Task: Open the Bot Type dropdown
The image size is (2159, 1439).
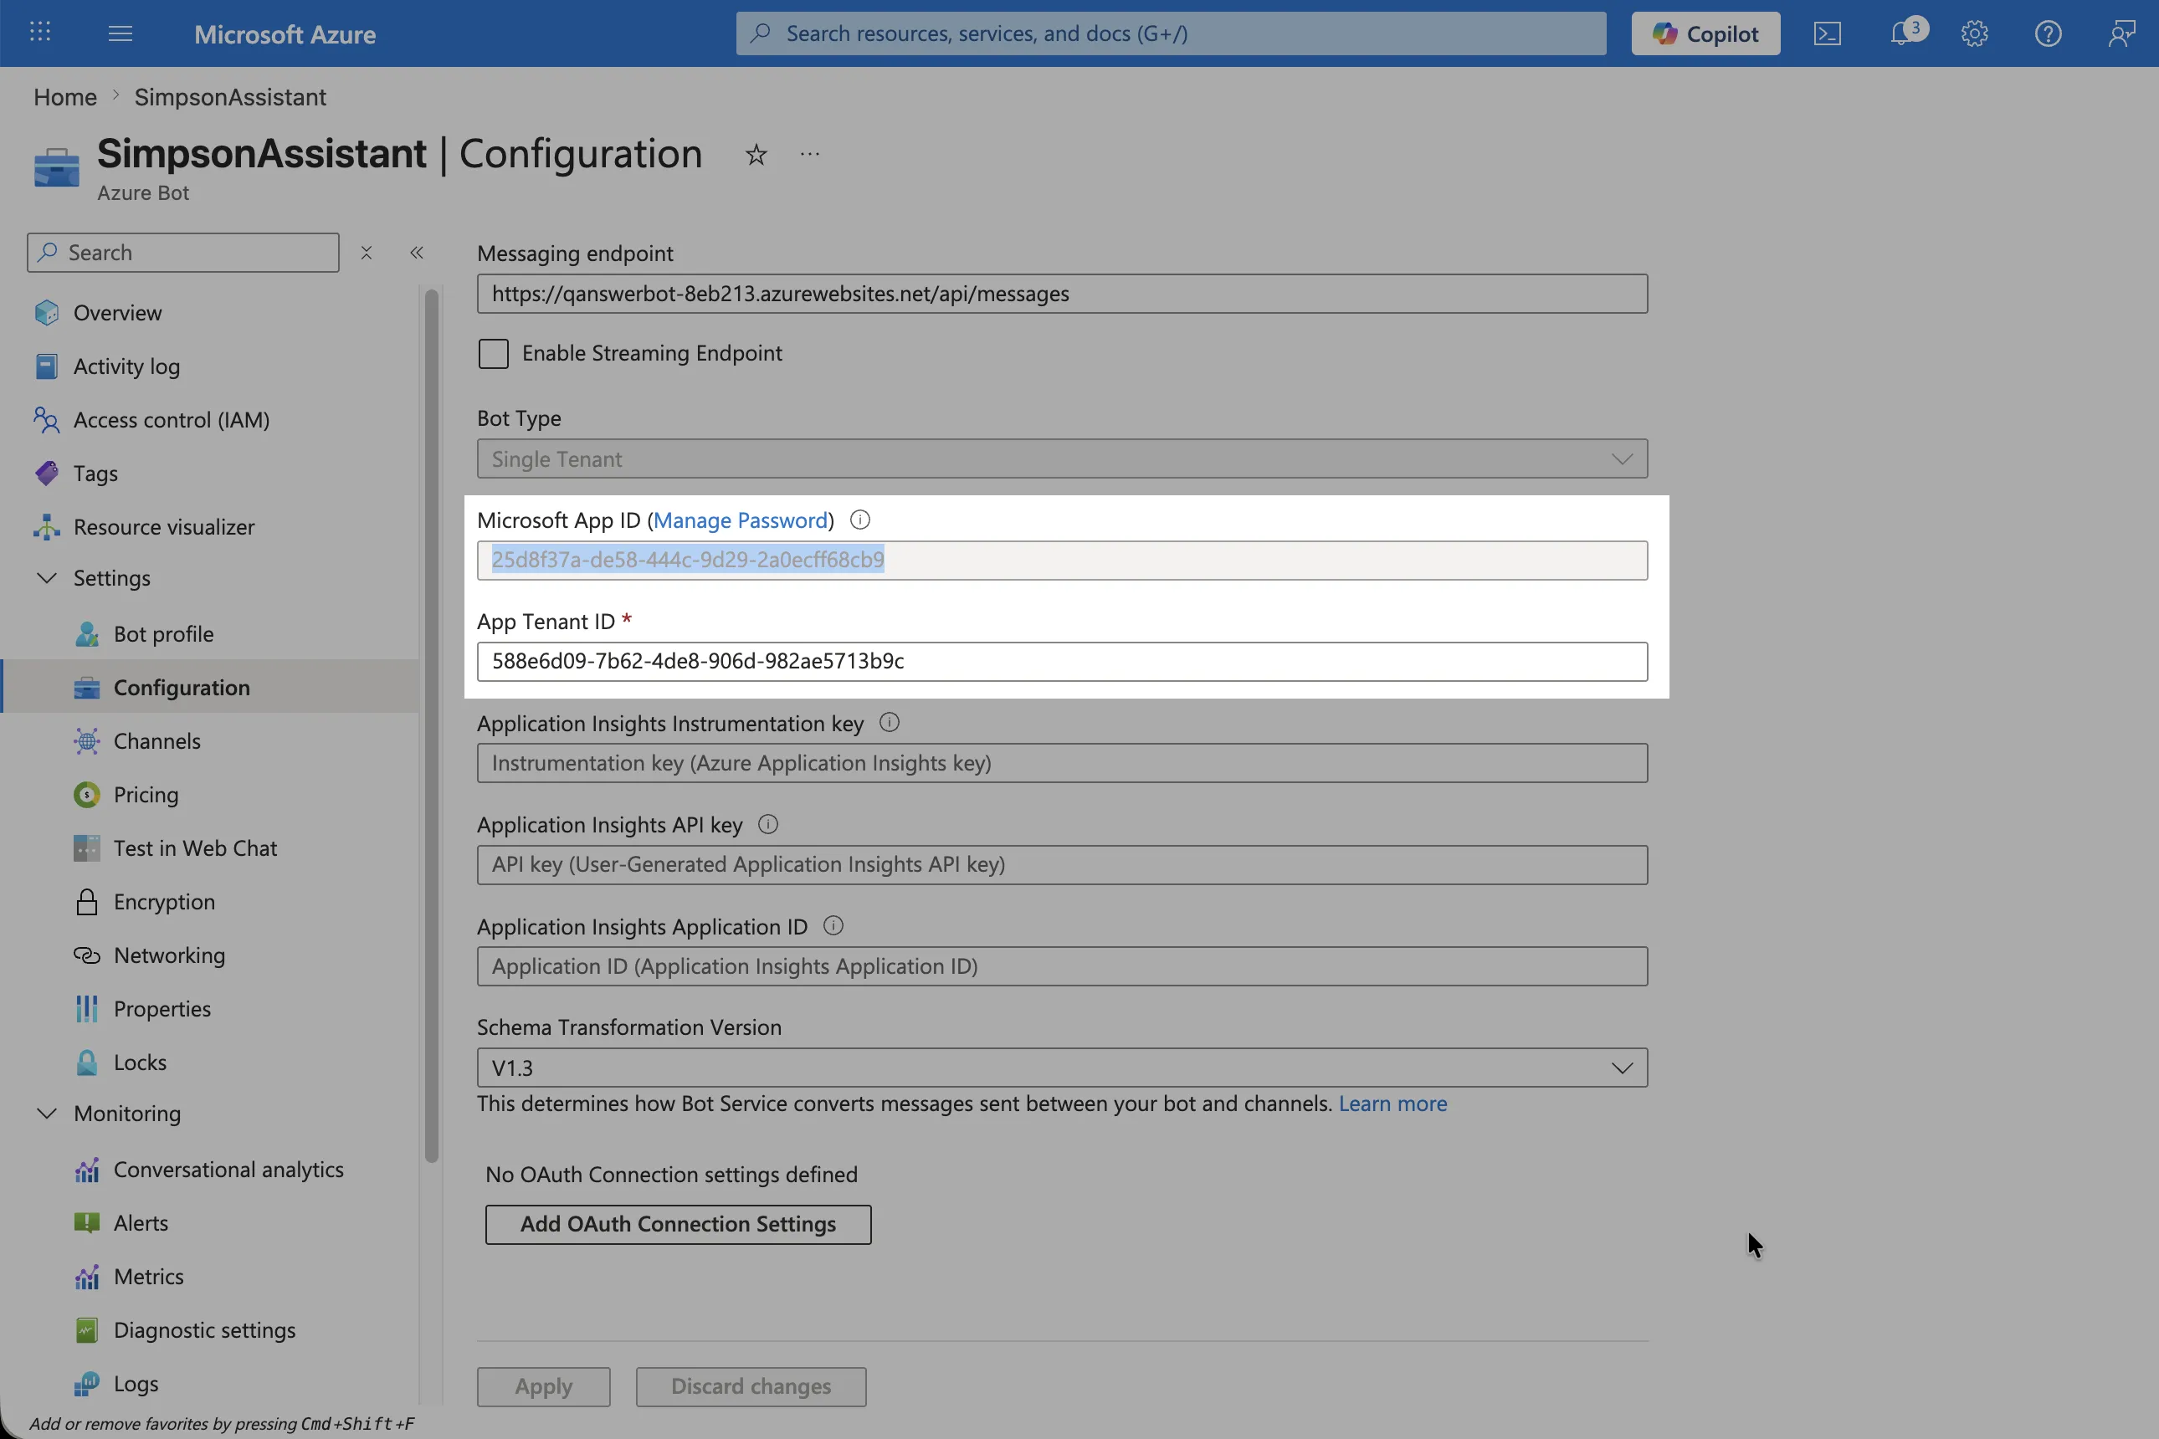Action: tap(1062, 458)
